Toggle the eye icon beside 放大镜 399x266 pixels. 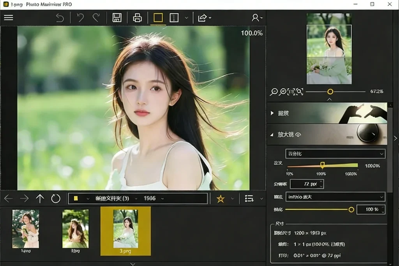coord(298,135)
